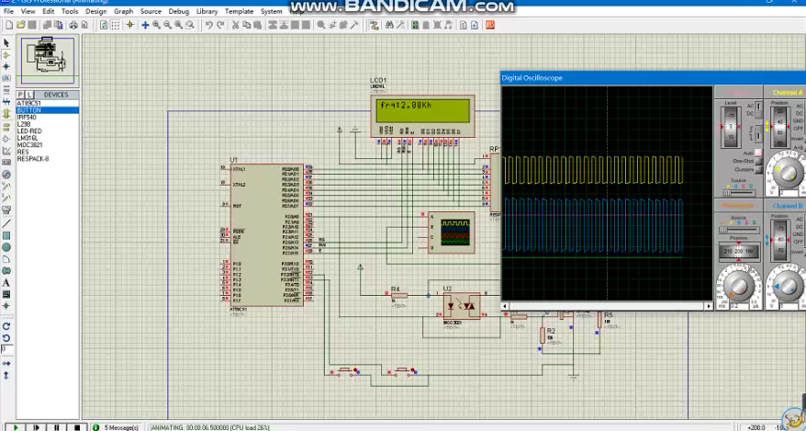Click the New Design icon
Screen dimensions: 806x431
(9, 25)
